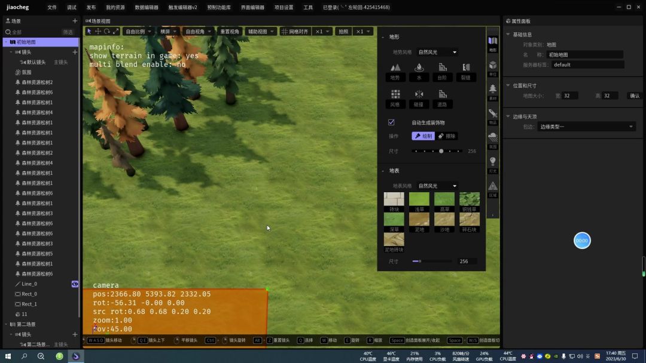
Task: Select the move tool in scene toolbar
Action: pyautogui.click(x=98, y=31)
